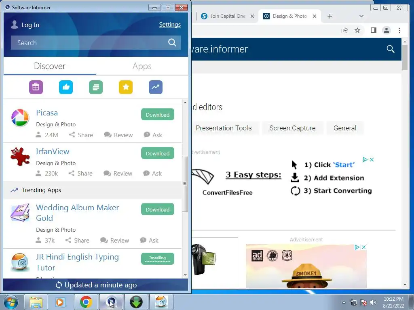This screenshot has width=414, height=310.
Task: Download Picasa
Action: pos(158,114)
